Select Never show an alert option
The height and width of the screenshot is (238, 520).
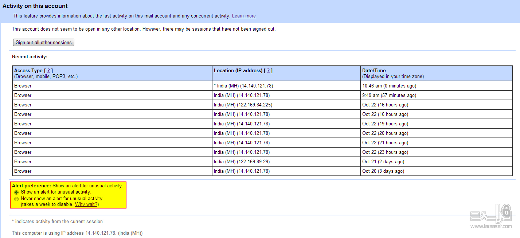click(x=16, y=199)
